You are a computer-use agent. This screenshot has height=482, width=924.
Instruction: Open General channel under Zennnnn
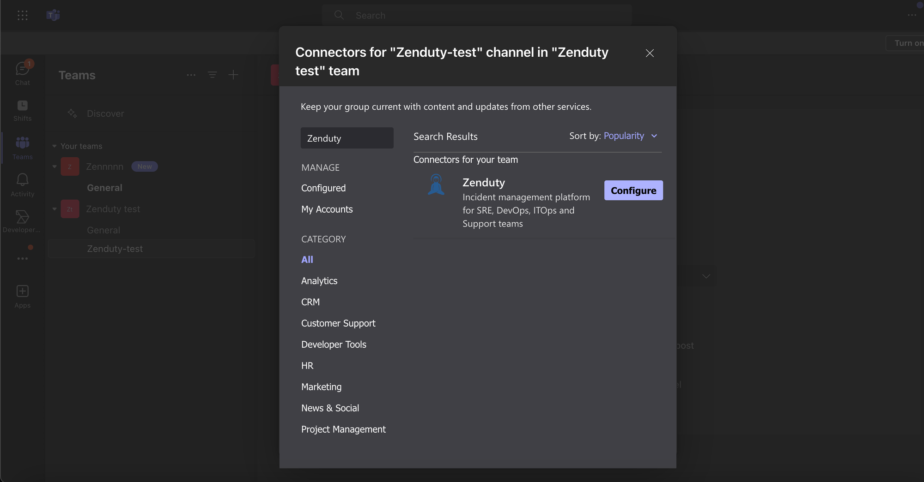[x=104, y=188]
